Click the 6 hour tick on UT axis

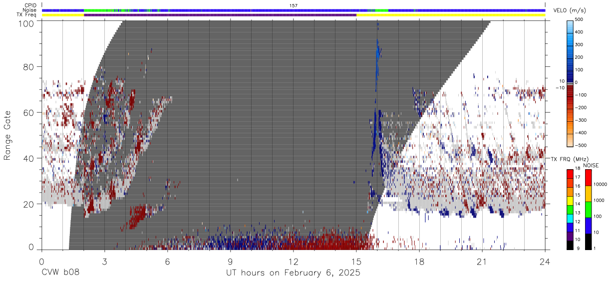pos(167,261)
